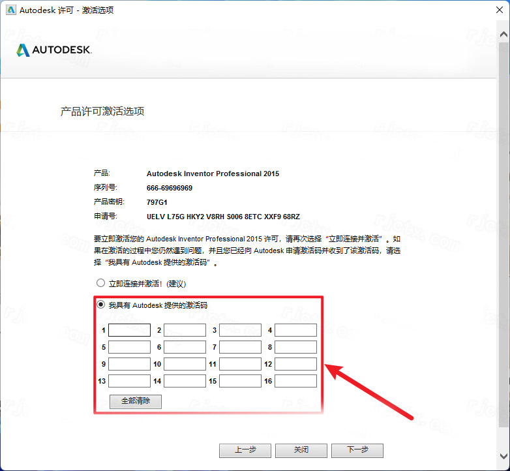
Task: Click activation code field 1
Action: (129, 330)
